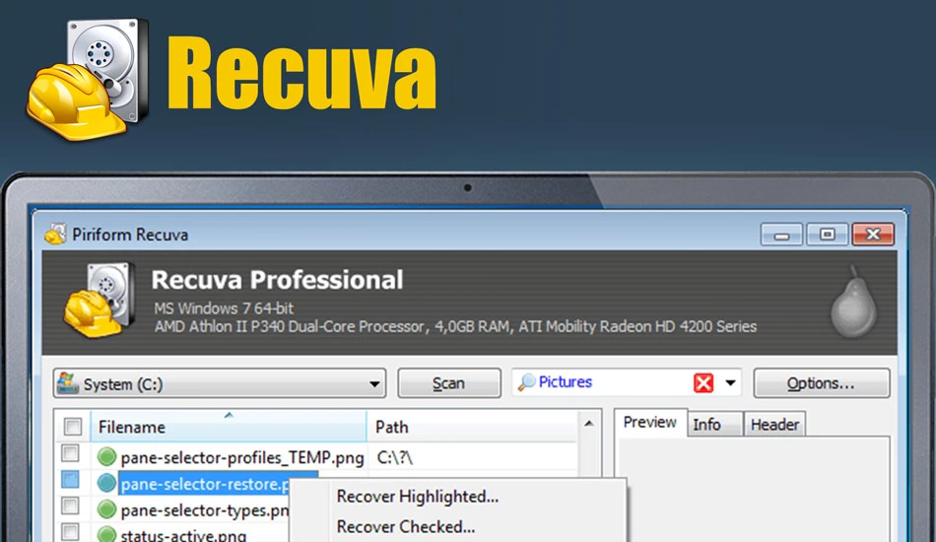This screenshot has width=936, height=542.
Task: Click the System (C:) drive icon
Action: pyautogui.click(x=67, y=383)
